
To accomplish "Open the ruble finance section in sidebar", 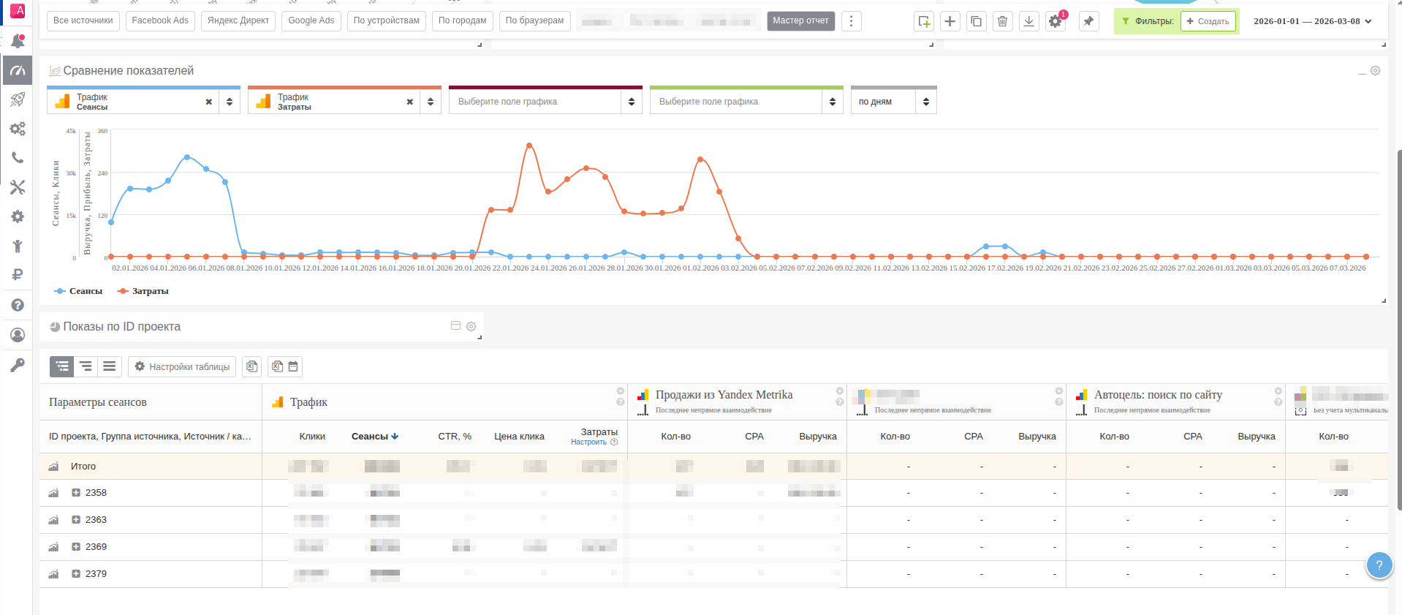I will pyautogui.click(x=18, y=275).
